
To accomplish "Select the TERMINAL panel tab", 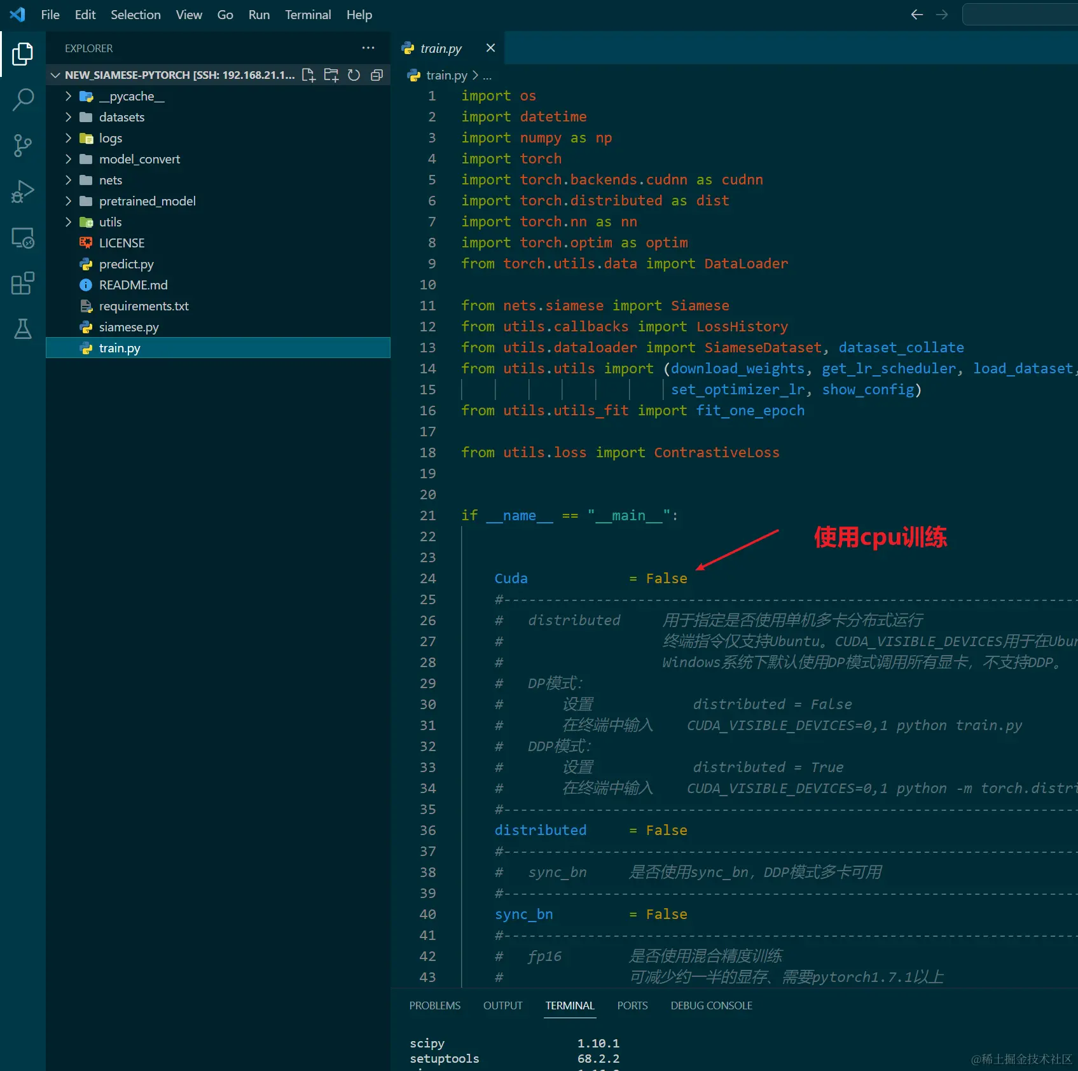I will click(570, 1005).
